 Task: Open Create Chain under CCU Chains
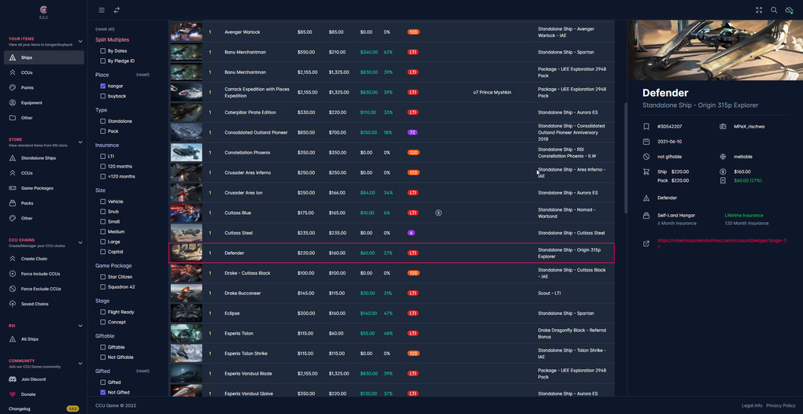34,258
